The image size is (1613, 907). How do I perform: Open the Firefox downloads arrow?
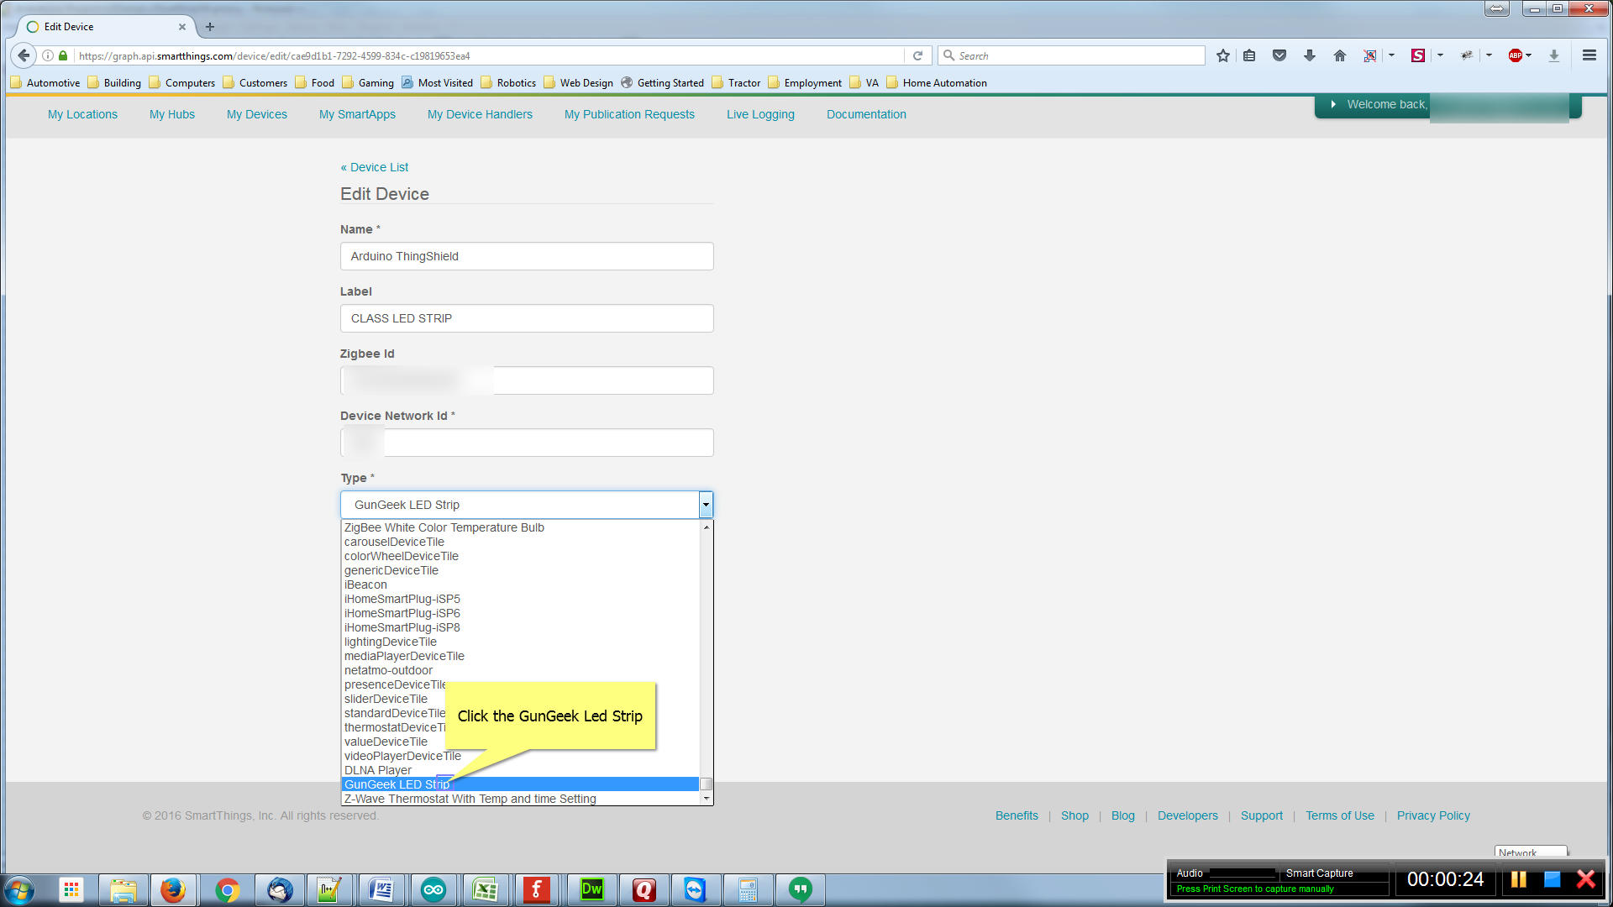point(1309,55)
